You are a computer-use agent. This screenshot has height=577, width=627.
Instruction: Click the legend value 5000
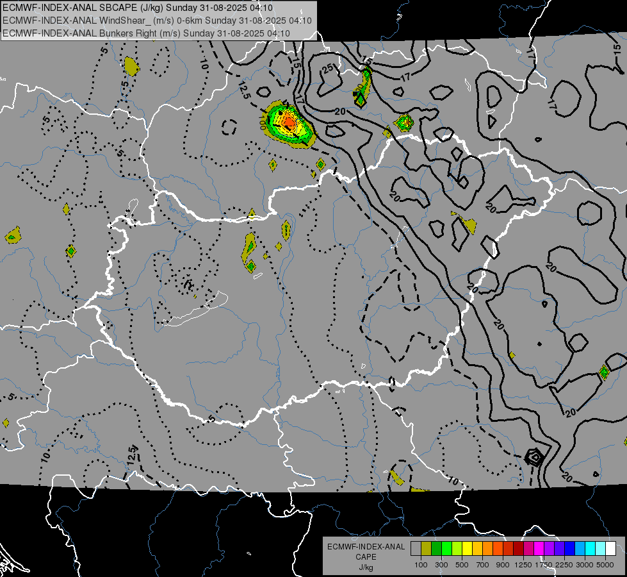[605, 565]
